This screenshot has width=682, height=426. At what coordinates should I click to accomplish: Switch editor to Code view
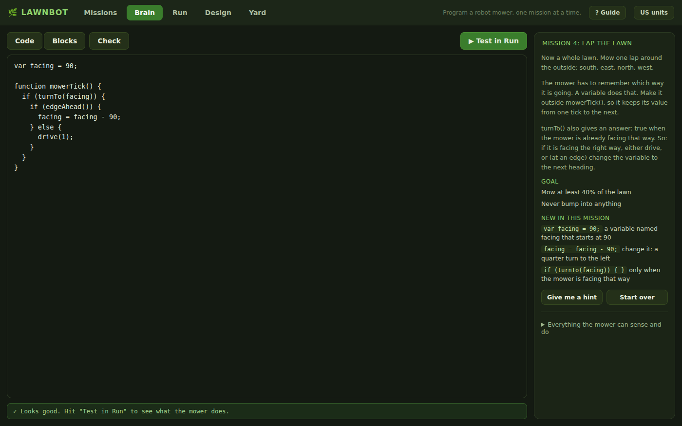point(25,41)
